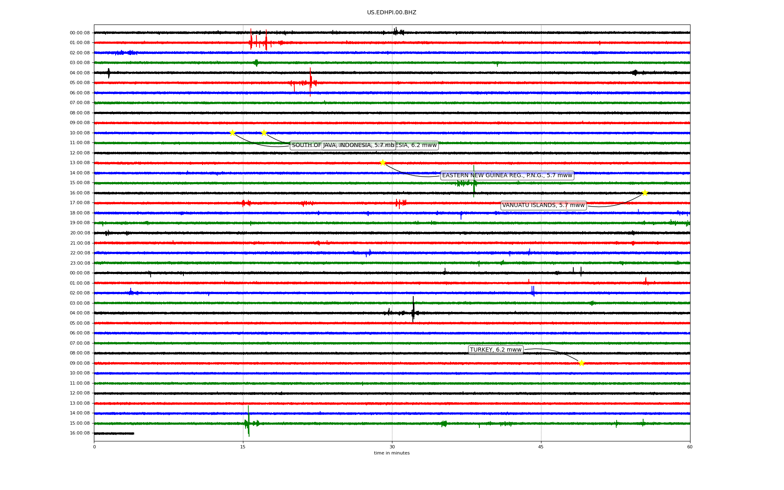Click the plot title US.EDHPI.00.BHZ
This screenshot has height=490, width=784.
click(x=392, y=13)
